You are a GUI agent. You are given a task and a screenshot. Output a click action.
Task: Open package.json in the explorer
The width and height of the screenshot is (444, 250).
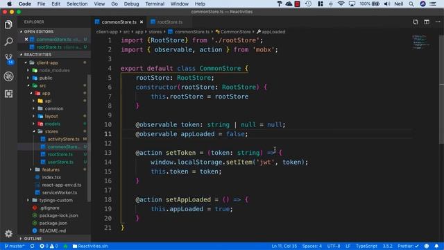tap(53, 224)
